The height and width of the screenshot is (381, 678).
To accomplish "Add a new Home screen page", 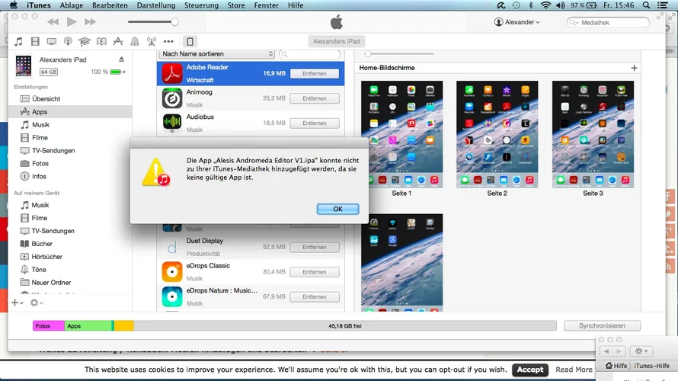I will [634, 68].
